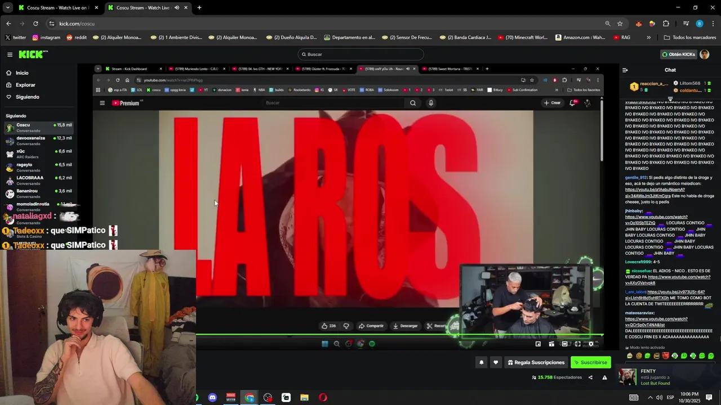The width and height of the screenshot is (721, 405).
Task: Open Discord from the taskbar
Action: point(212,398)
